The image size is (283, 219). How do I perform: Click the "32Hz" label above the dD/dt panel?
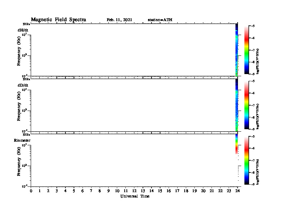coord(26,79)
